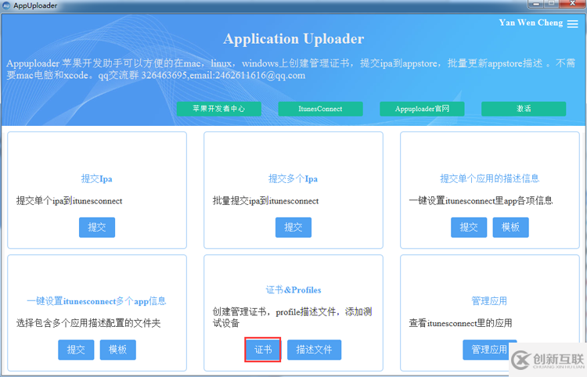Click the 管理应用 button
The height and width of the screenshot is (377, 587).
click(x=490, y=350)
